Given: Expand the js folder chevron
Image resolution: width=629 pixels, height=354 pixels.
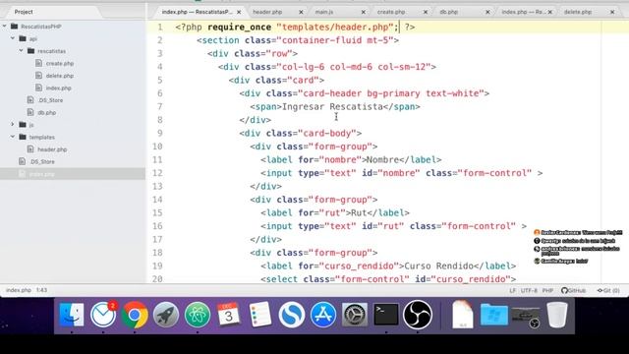Looking at the screenshot, I should 13,125.
